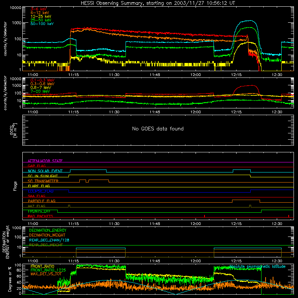Select the BAD_PACKETS flag label
The height and width of the screenshot is (298, 298).
coord(40,216)
